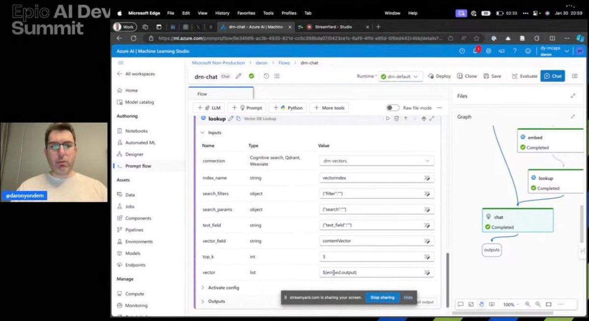Fit the graph to view
The image size is (589, 321).
(x=549, y=304)
